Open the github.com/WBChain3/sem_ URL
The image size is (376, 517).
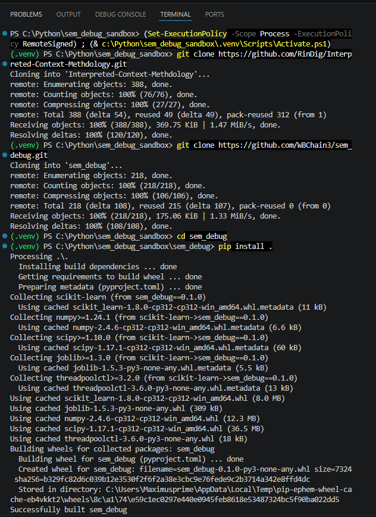285,145
